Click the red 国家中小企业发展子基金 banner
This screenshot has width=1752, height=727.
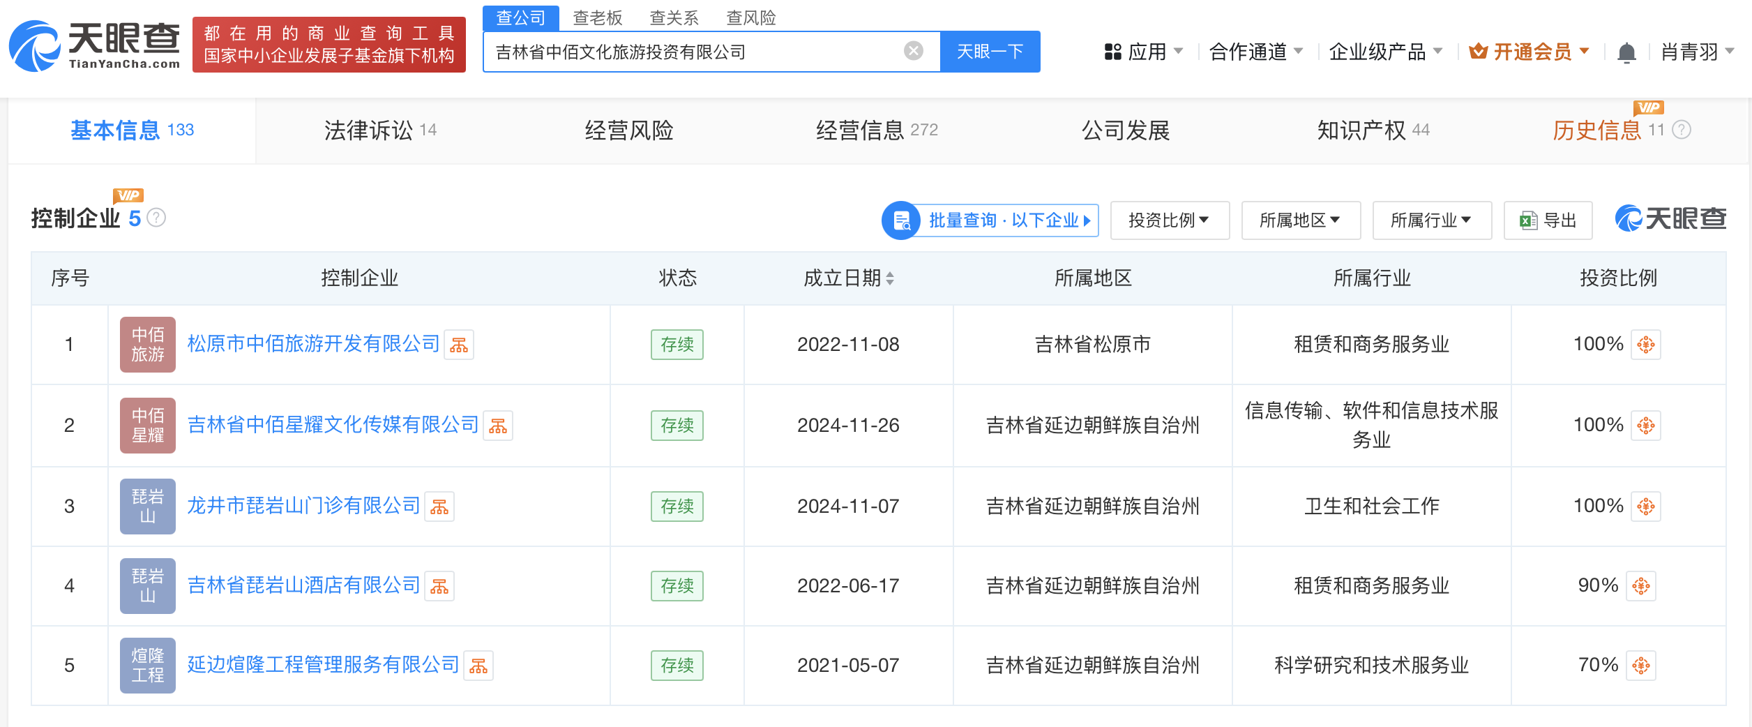click(x=329, y=45)
